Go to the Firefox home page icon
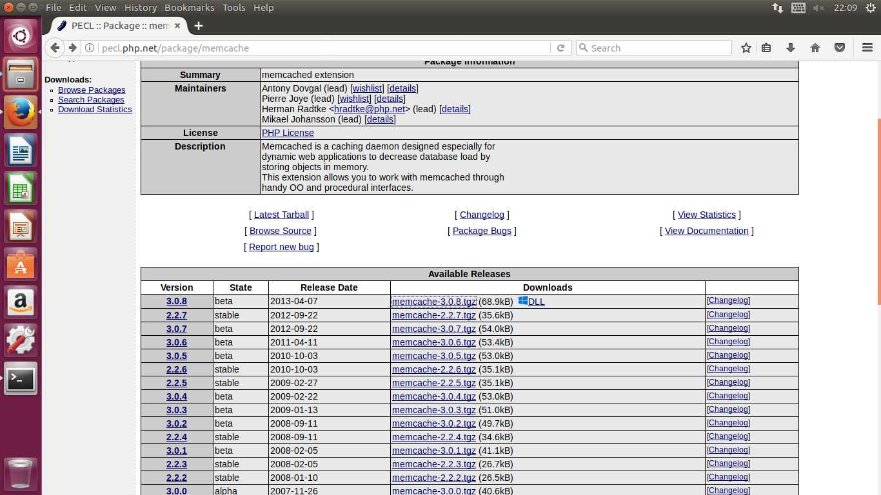Image resolution: width=881 pixels, height=495 pixels. click(815, 48)
